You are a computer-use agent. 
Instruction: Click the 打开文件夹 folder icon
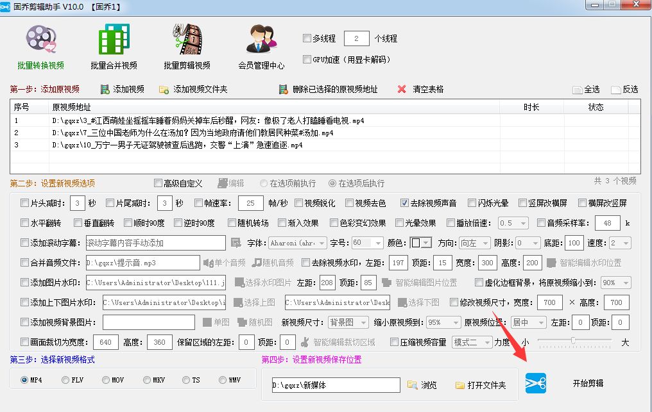pyautogui.click(x=460, y=386)
